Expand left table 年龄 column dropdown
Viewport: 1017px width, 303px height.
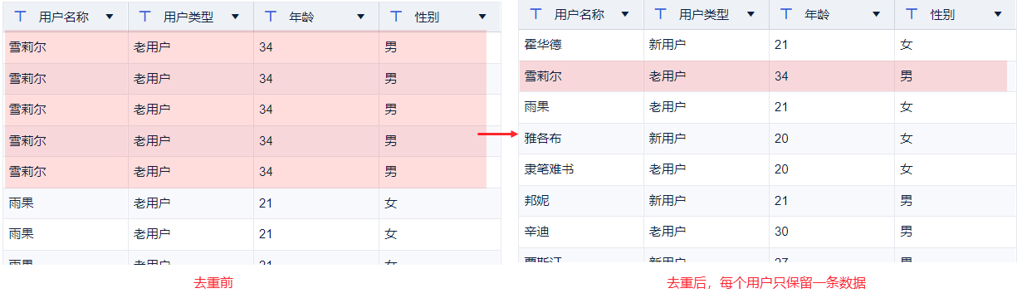click(360, 17)
